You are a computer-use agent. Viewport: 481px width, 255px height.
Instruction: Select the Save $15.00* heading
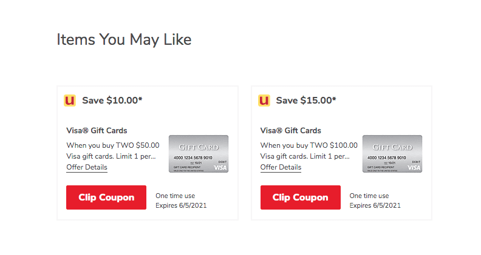coord(306,101)
